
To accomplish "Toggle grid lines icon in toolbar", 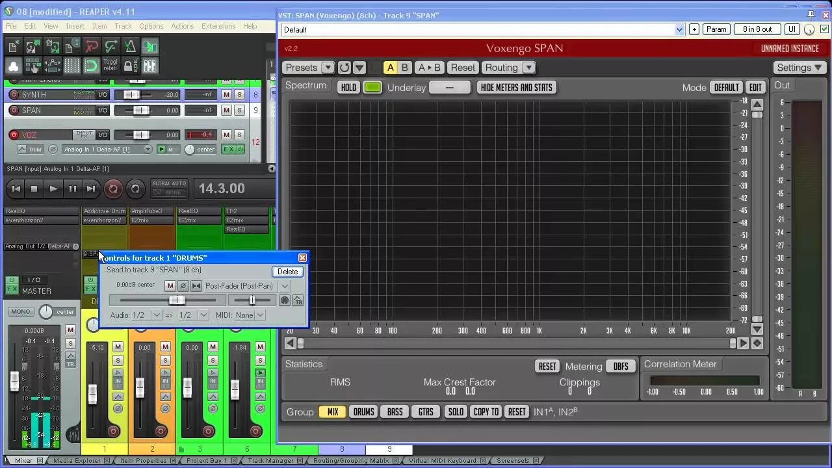I will (x=71, y=66).
